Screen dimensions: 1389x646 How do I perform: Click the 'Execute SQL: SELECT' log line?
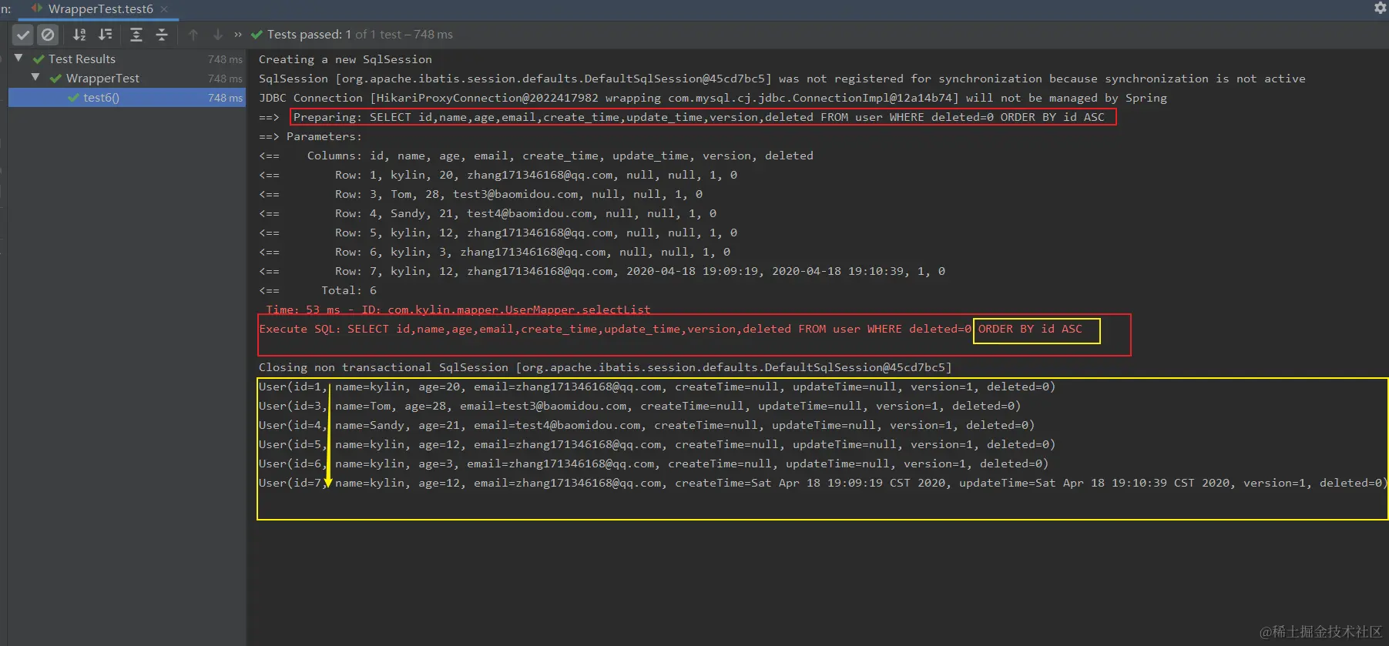point(670,329)
